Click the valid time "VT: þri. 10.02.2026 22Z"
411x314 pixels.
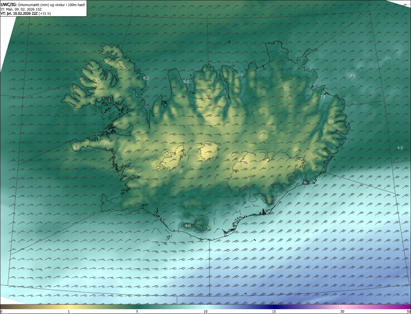pos(19,13)
